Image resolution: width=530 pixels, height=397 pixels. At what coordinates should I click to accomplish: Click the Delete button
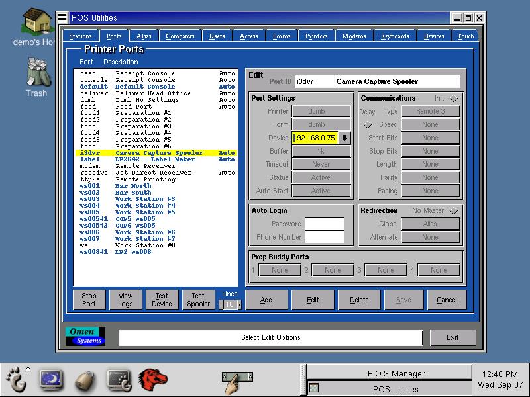tap(359, 300)
